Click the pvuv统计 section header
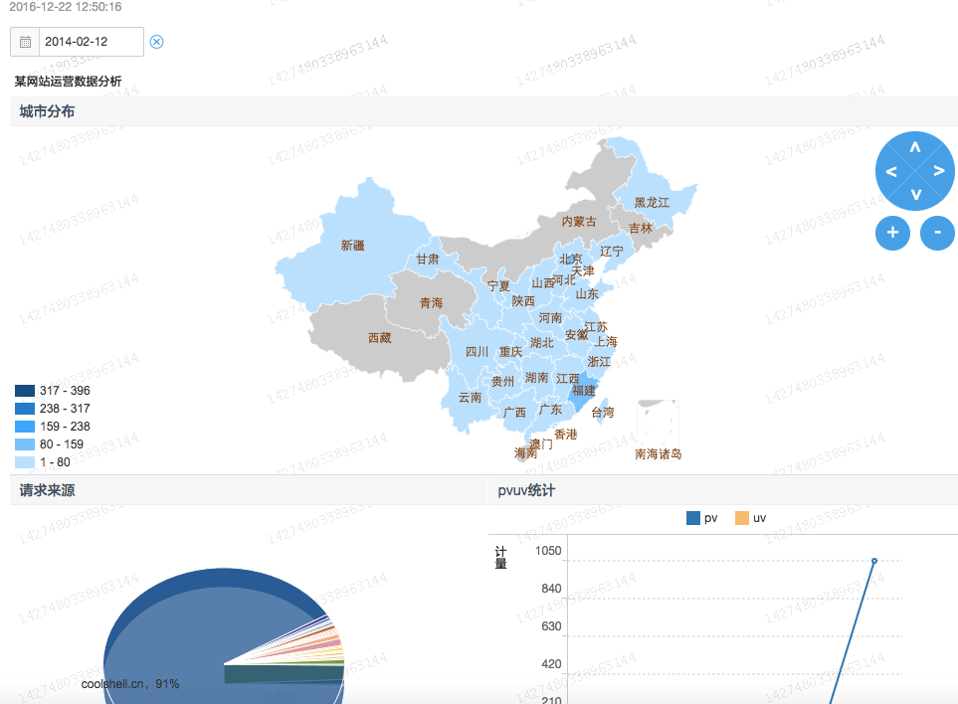Screen dimensions: 958x704 [x=526, y=490]
